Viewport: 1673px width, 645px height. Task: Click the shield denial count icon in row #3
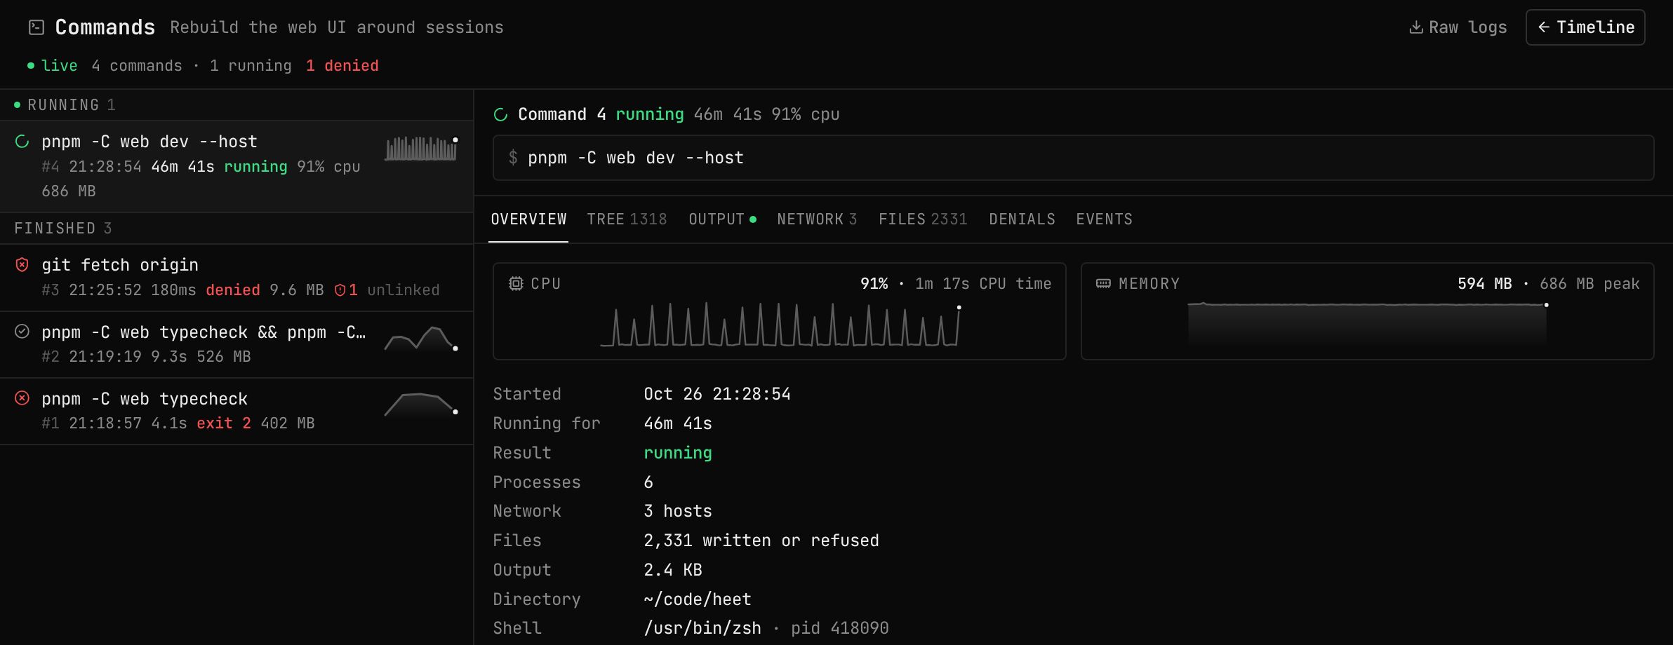(x=340, y=290)
